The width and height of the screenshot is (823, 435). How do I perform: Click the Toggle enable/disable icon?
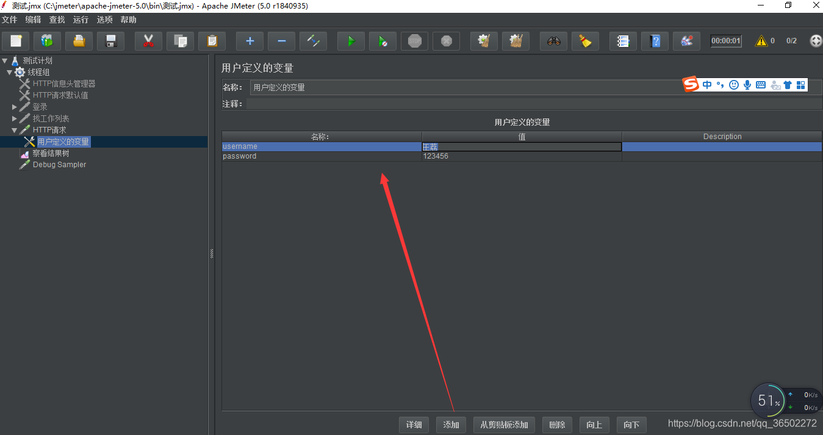313,41
